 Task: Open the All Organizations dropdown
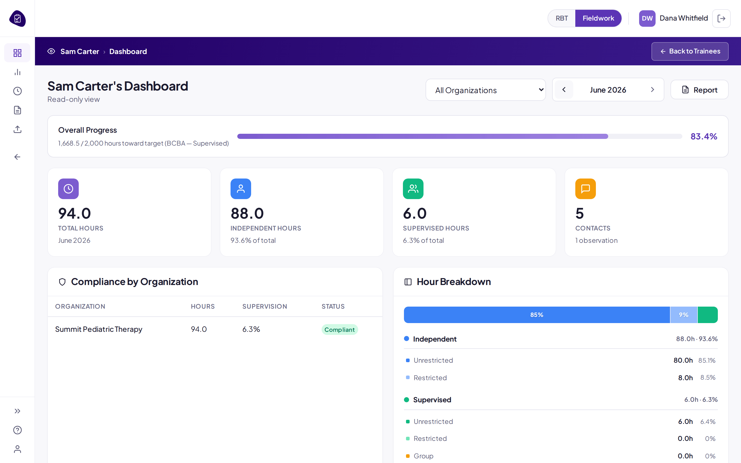click(x=486, y=90)
